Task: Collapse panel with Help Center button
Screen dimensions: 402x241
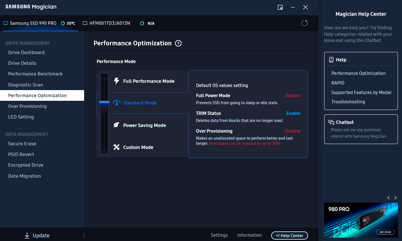Action: [289, 235]
